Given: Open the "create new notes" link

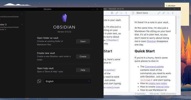Looking at the screenshot, I should coord(158,83).
